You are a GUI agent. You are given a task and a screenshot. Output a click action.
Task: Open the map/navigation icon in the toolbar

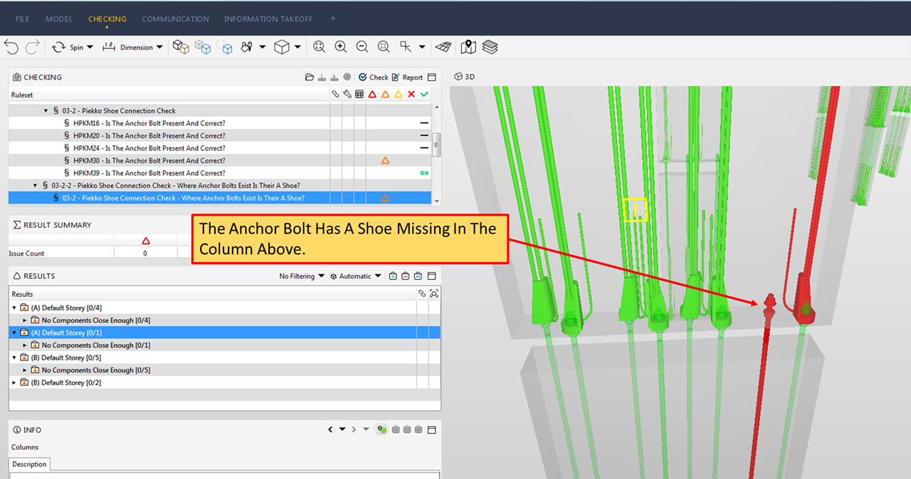point(468,47)
